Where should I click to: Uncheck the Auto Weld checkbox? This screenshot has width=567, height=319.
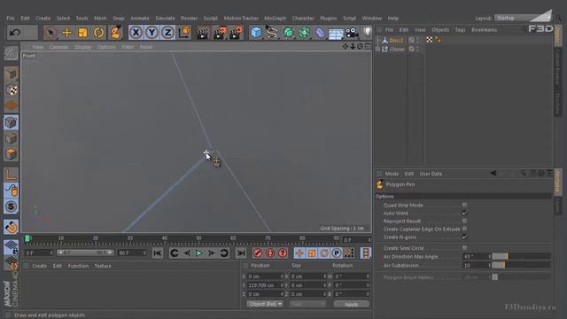click(464, 213)
